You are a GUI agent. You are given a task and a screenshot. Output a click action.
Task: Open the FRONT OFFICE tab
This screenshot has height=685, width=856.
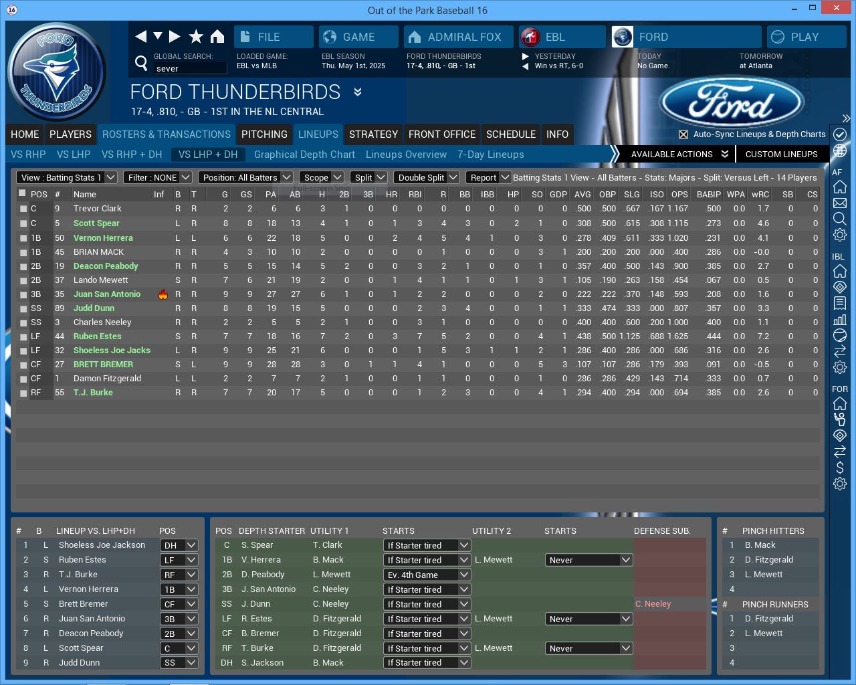coord(442,134)
